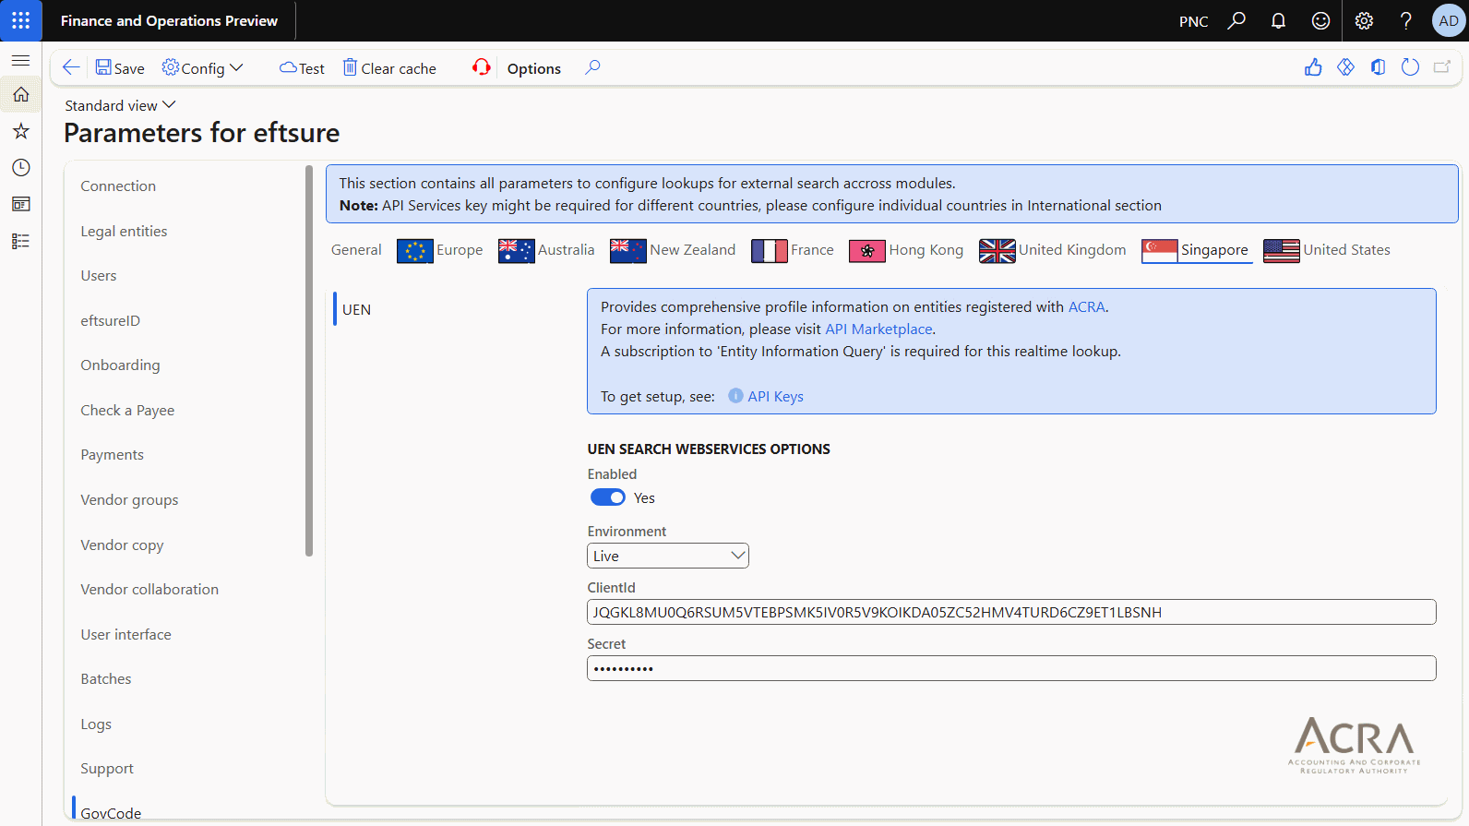The image size is (1469, 826).
Task: Open the Users section
Action: 99,276
